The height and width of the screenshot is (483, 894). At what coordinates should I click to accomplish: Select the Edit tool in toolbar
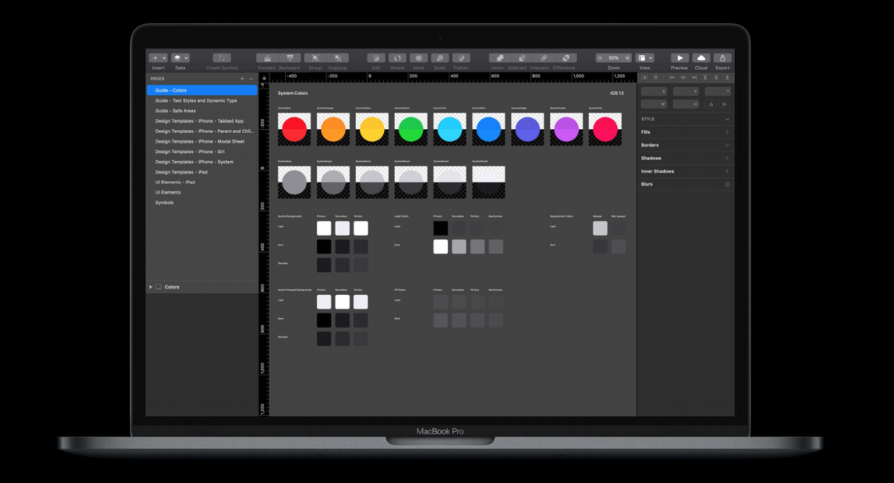376,58
